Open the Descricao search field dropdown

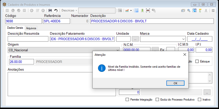coord(76,10)
